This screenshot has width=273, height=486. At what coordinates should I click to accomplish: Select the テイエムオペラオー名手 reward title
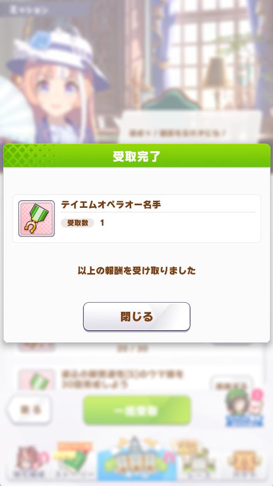(111, 205)
